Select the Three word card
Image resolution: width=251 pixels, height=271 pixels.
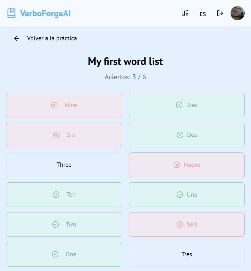[x=64, y=165]
